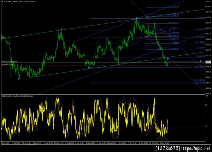Image resolution: width=212 pixels, height=152 pixels.
Task: Click the cyan up-arrow marker at the November low
Action: coord(167,66)
